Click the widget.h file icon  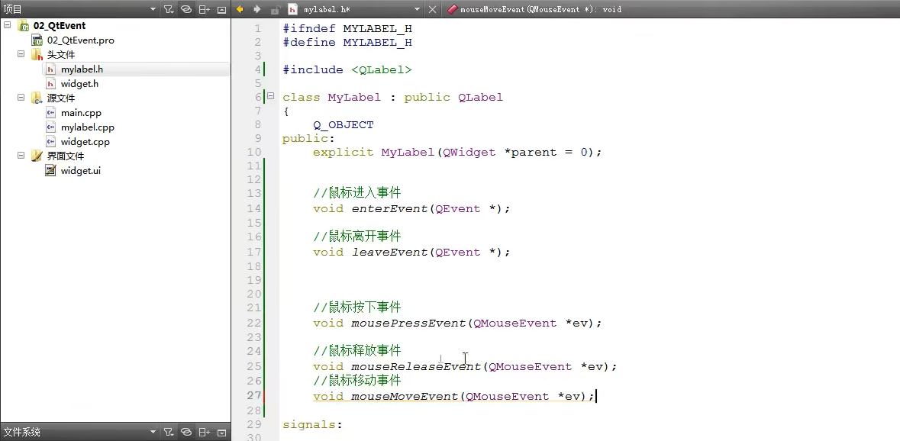(51, 84)
